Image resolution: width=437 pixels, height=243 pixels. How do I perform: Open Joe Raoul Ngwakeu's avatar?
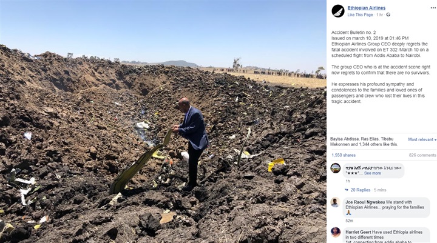point(335,202)
